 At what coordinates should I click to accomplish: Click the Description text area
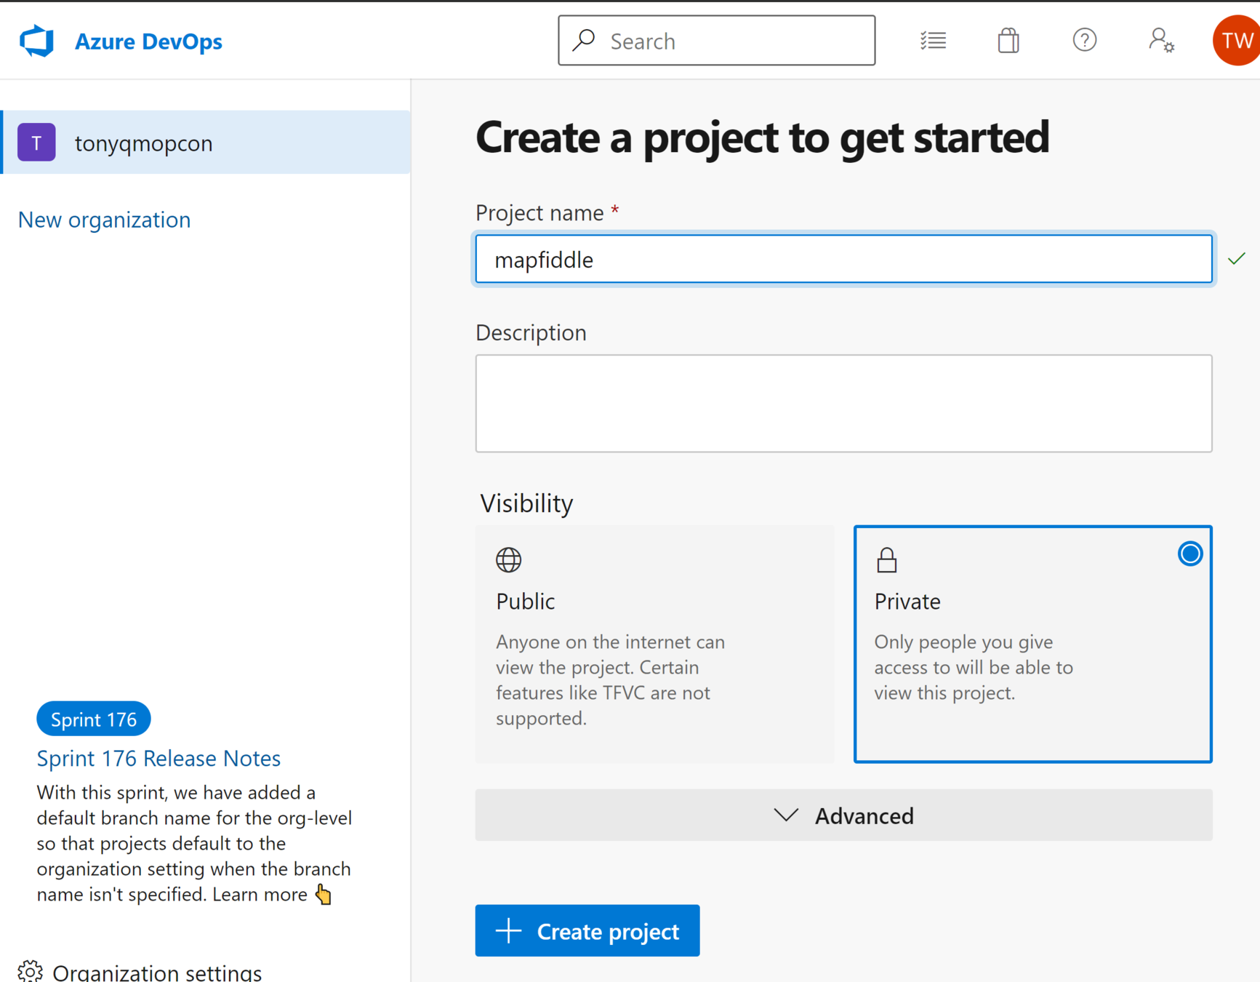click(x=843, y=404)
